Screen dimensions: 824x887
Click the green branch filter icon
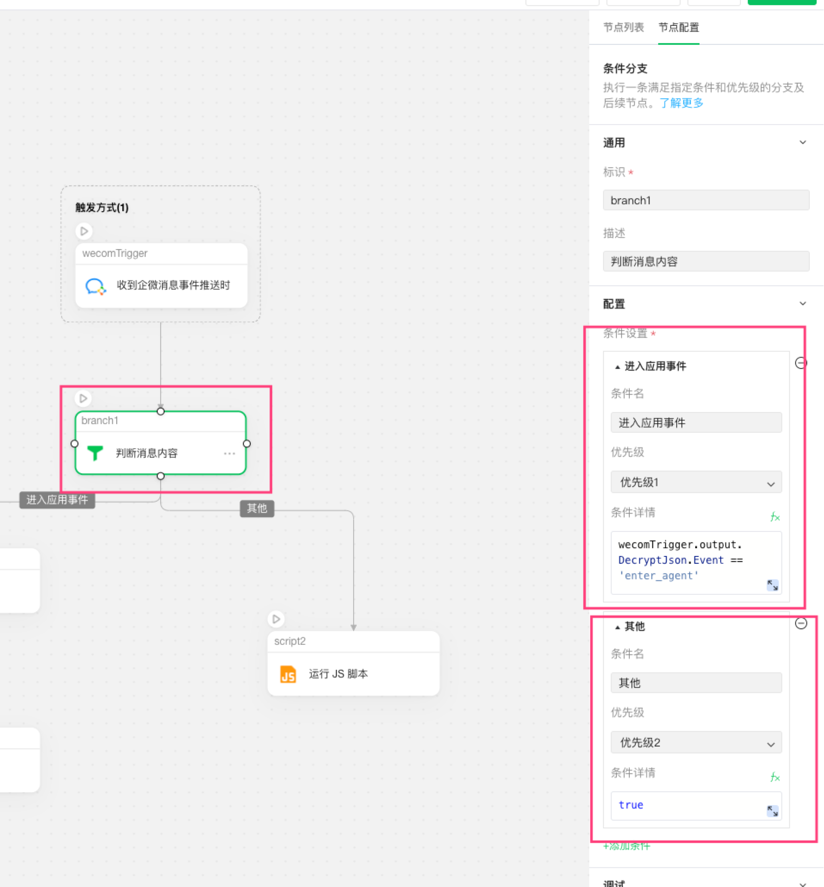[x=94, y=453]
